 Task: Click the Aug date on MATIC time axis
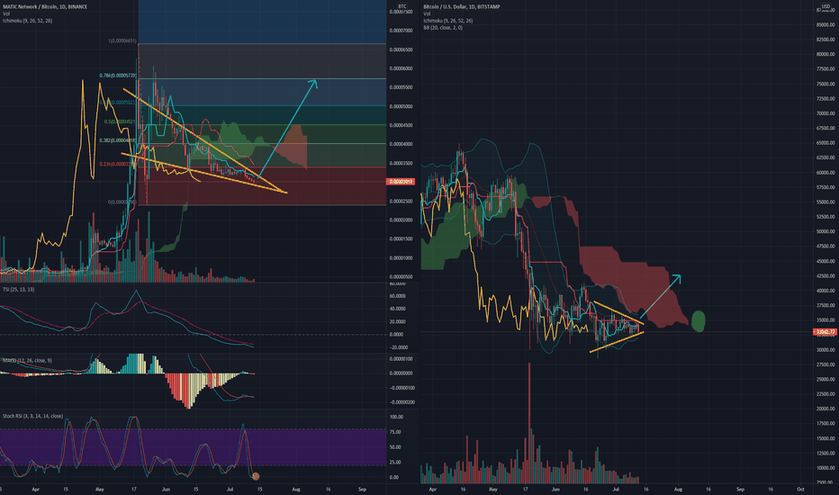[296, 489]
